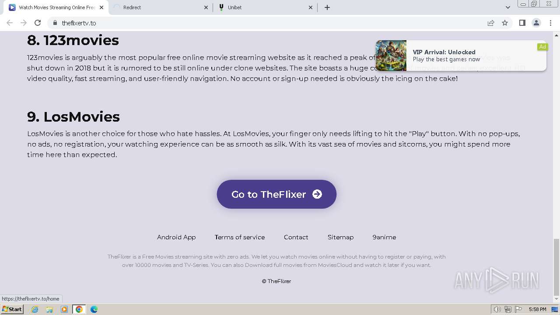This screenshot has height=315, width=560.
Task: Select the Chrome taskbar icon
Action: pos(79,309)
